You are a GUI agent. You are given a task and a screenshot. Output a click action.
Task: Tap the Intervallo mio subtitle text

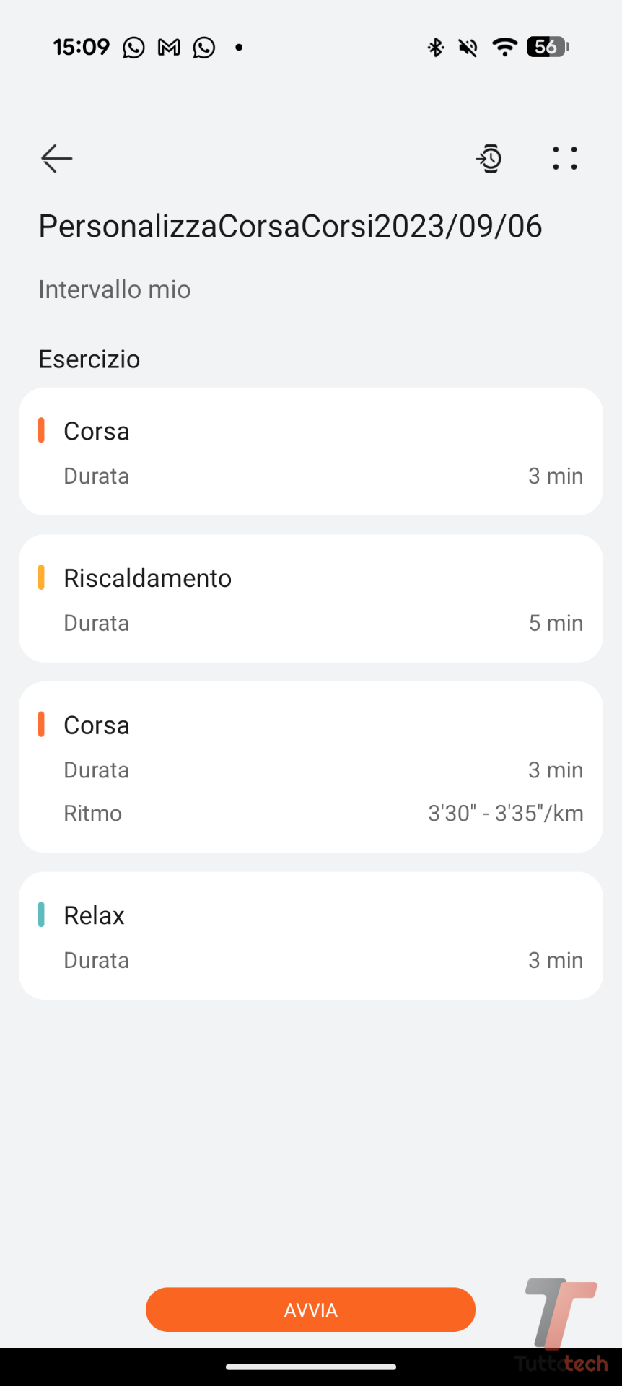coord(115,289)
